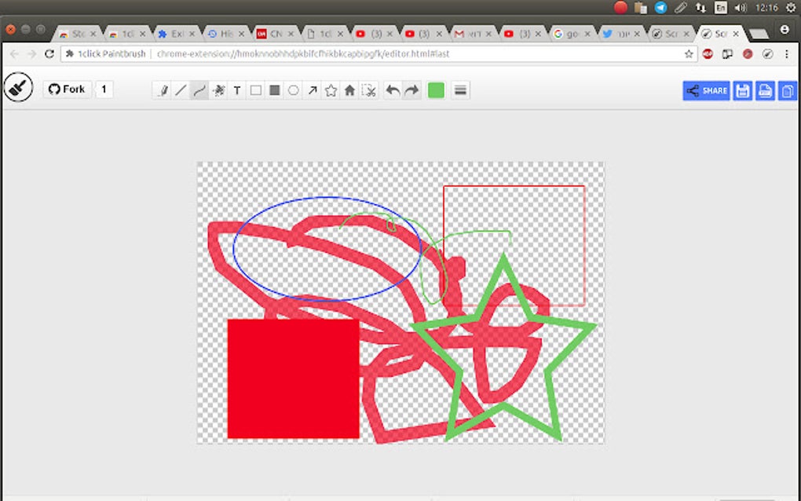Select the Text tool
This screenshot has width=801, height=501.
pos(237,90)
